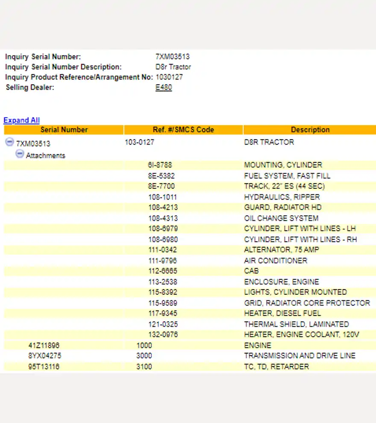376x423 pixels.
Task: Click HEATER, DIESEL FUEL description
Action: click(x=282, y=314)
